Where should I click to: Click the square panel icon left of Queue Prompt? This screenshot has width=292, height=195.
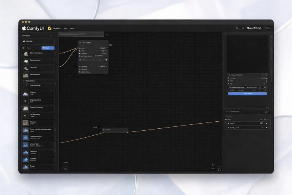tap(237, 28)
